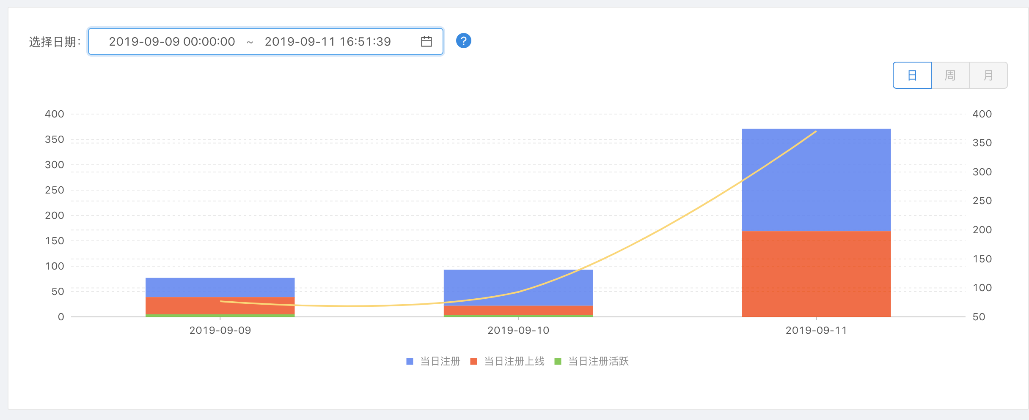Open end date 2019-09-11 16:51:39 field
Screen dimensions: 1029x420
pos(327,41)
